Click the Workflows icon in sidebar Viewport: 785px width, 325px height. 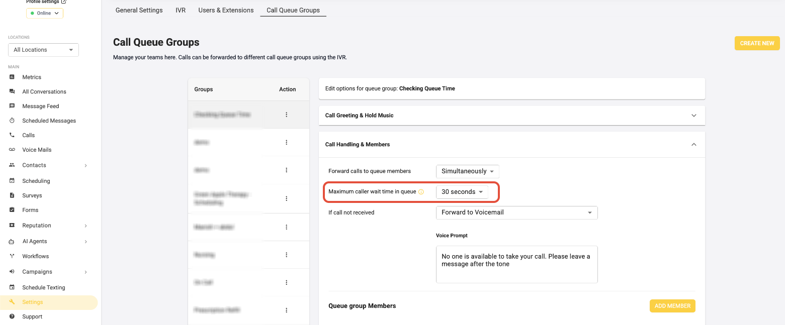click(12, 256)
